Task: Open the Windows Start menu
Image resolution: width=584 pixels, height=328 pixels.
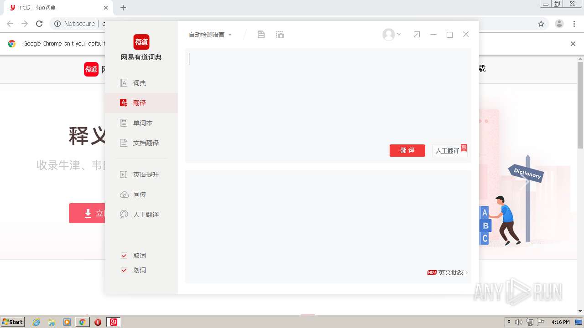Action: tap(12, 322)
